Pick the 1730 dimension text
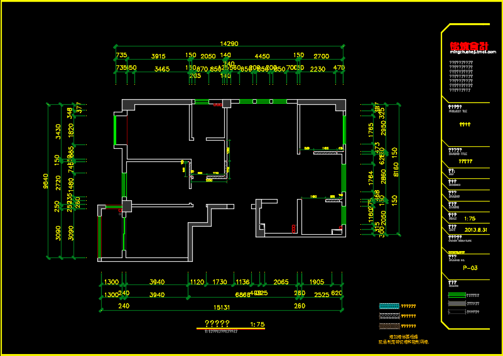 pyautogui.click(x=220, y=282)
